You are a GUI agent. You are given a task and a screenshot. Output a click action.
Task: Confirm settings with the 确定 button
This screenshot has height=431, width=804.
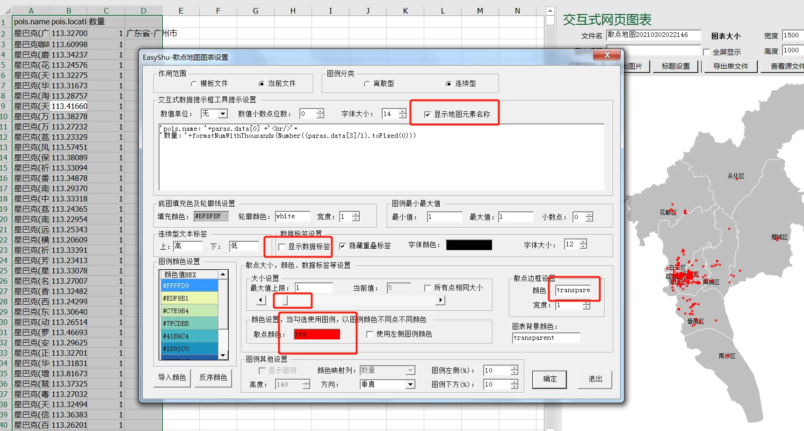pyautogui.click(x=550, y=379)
